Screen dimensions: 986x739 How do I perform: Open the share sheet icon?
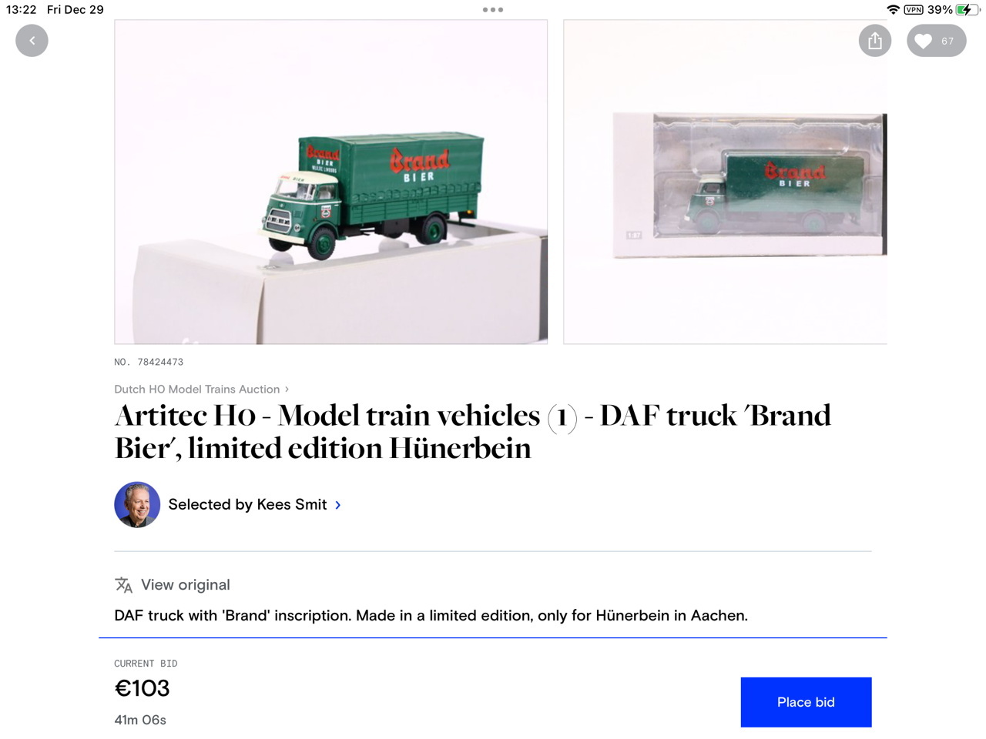(875, 41)
